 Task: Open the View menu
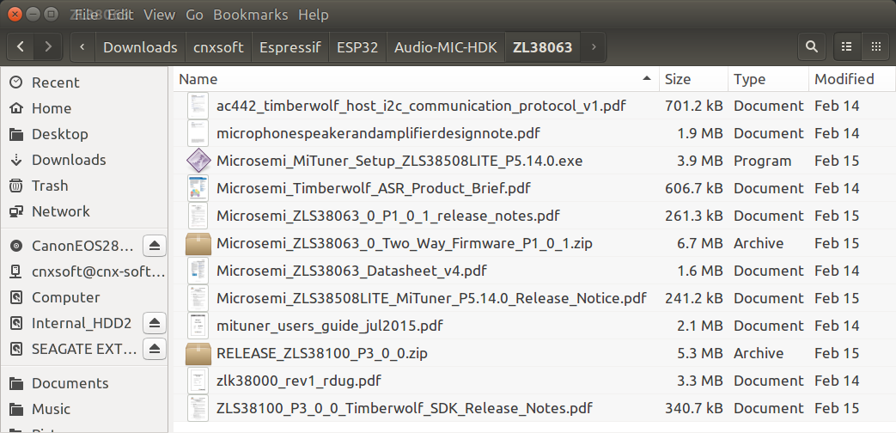tap(159, 15)
